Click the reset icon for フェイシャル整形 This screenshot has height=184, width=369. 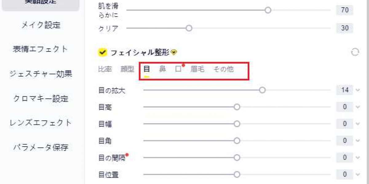tap(355, 52)
